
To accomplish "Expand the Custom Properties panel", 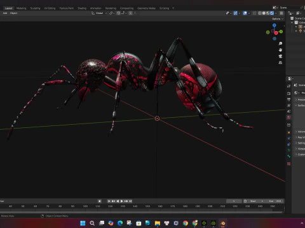I will coord(296,155).
